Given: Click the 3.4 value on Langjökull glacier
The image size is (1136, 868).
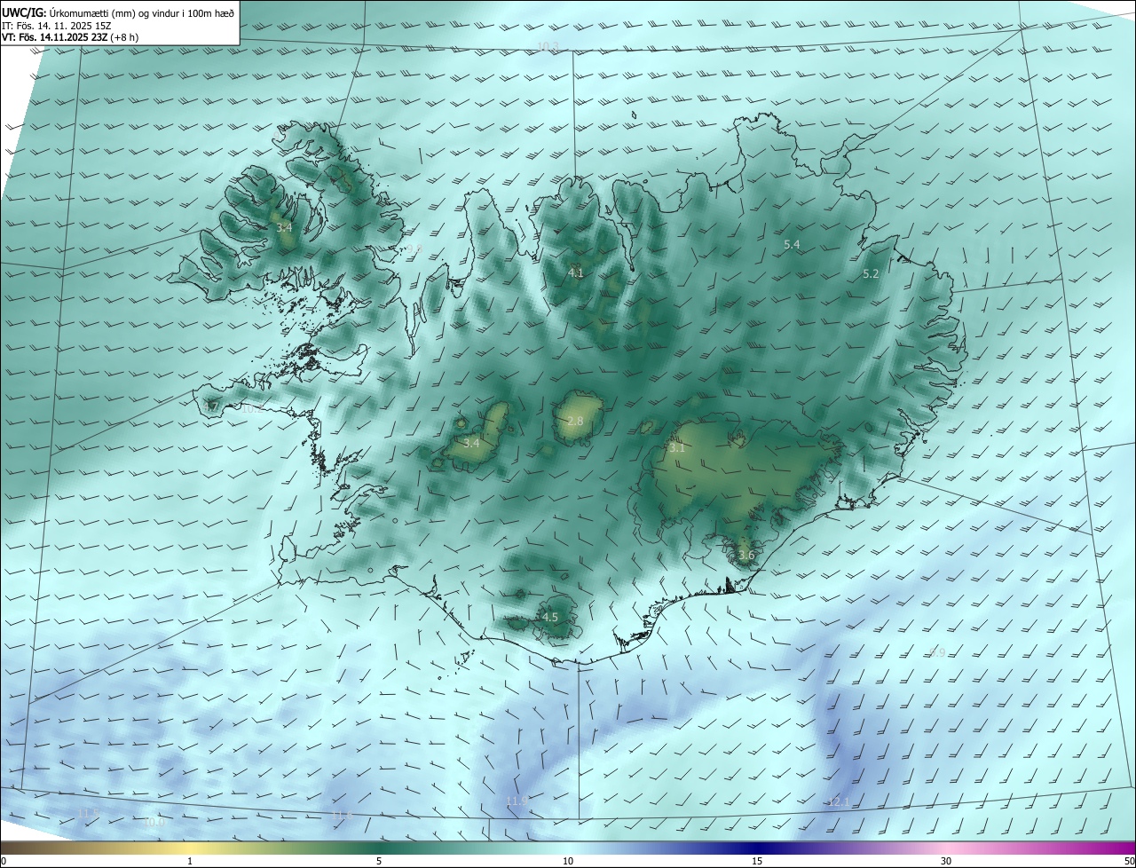Looking at the screenshot, I should tap(471, 443).
